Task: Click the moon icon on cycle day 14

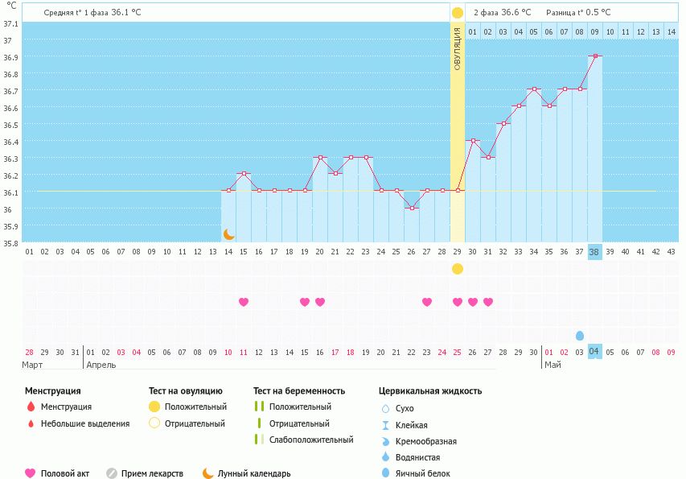Action: pos(229,233)
